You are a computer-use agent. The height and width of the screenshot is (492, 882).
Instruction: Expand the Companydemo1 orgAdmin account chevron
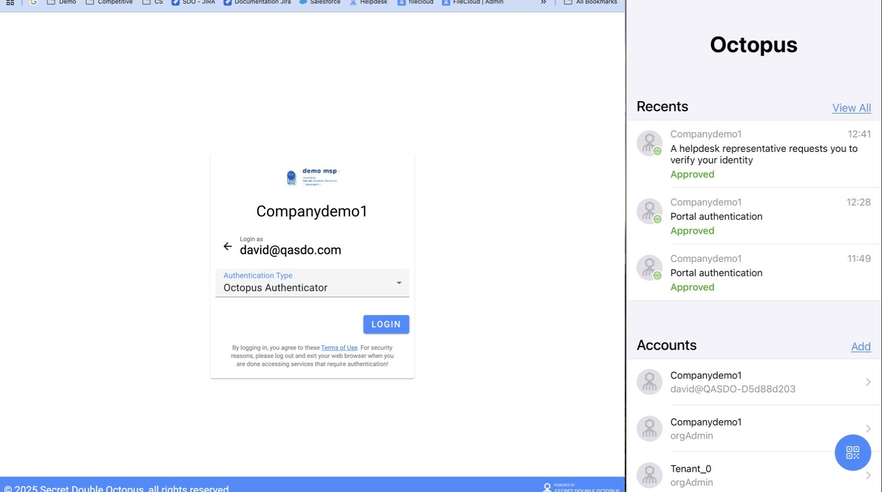pos(868,429)
